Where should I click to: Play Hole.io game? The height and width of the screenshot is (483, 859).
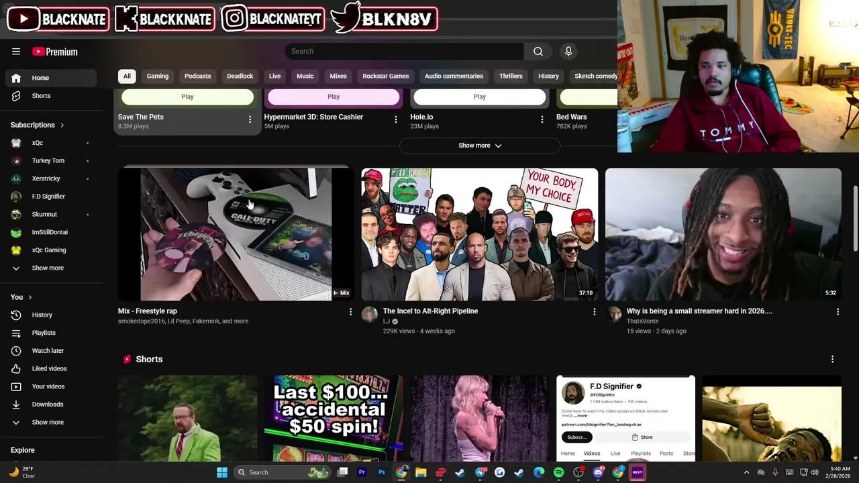(480, 97)
